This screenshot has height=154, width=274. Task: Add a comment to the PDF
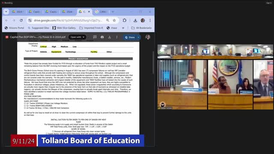tap(95, 37)
